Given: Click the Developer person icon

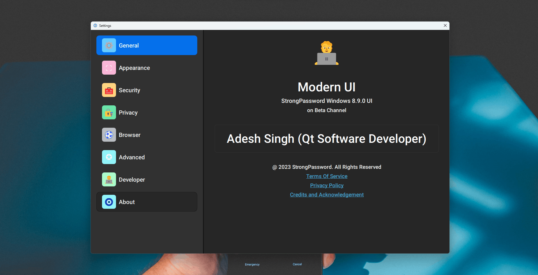Looking at the screenshot, I should 109,179.
